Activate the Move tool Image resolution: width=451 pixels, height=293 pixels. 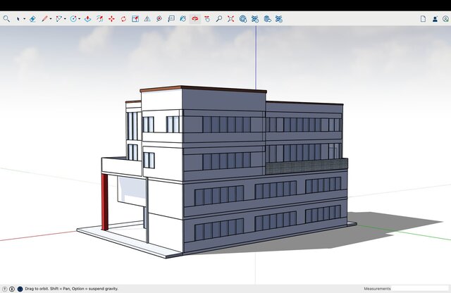[111, 19]
